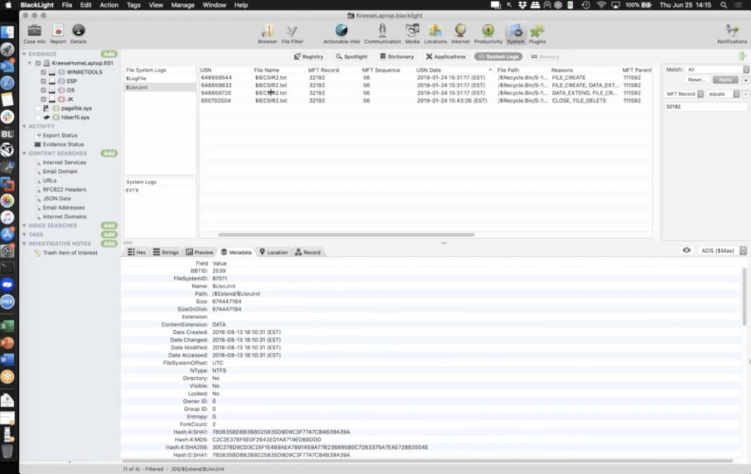Viewport: 751px width, 474px height.
Task: Open the Productivity view
Action: point(488,34)
